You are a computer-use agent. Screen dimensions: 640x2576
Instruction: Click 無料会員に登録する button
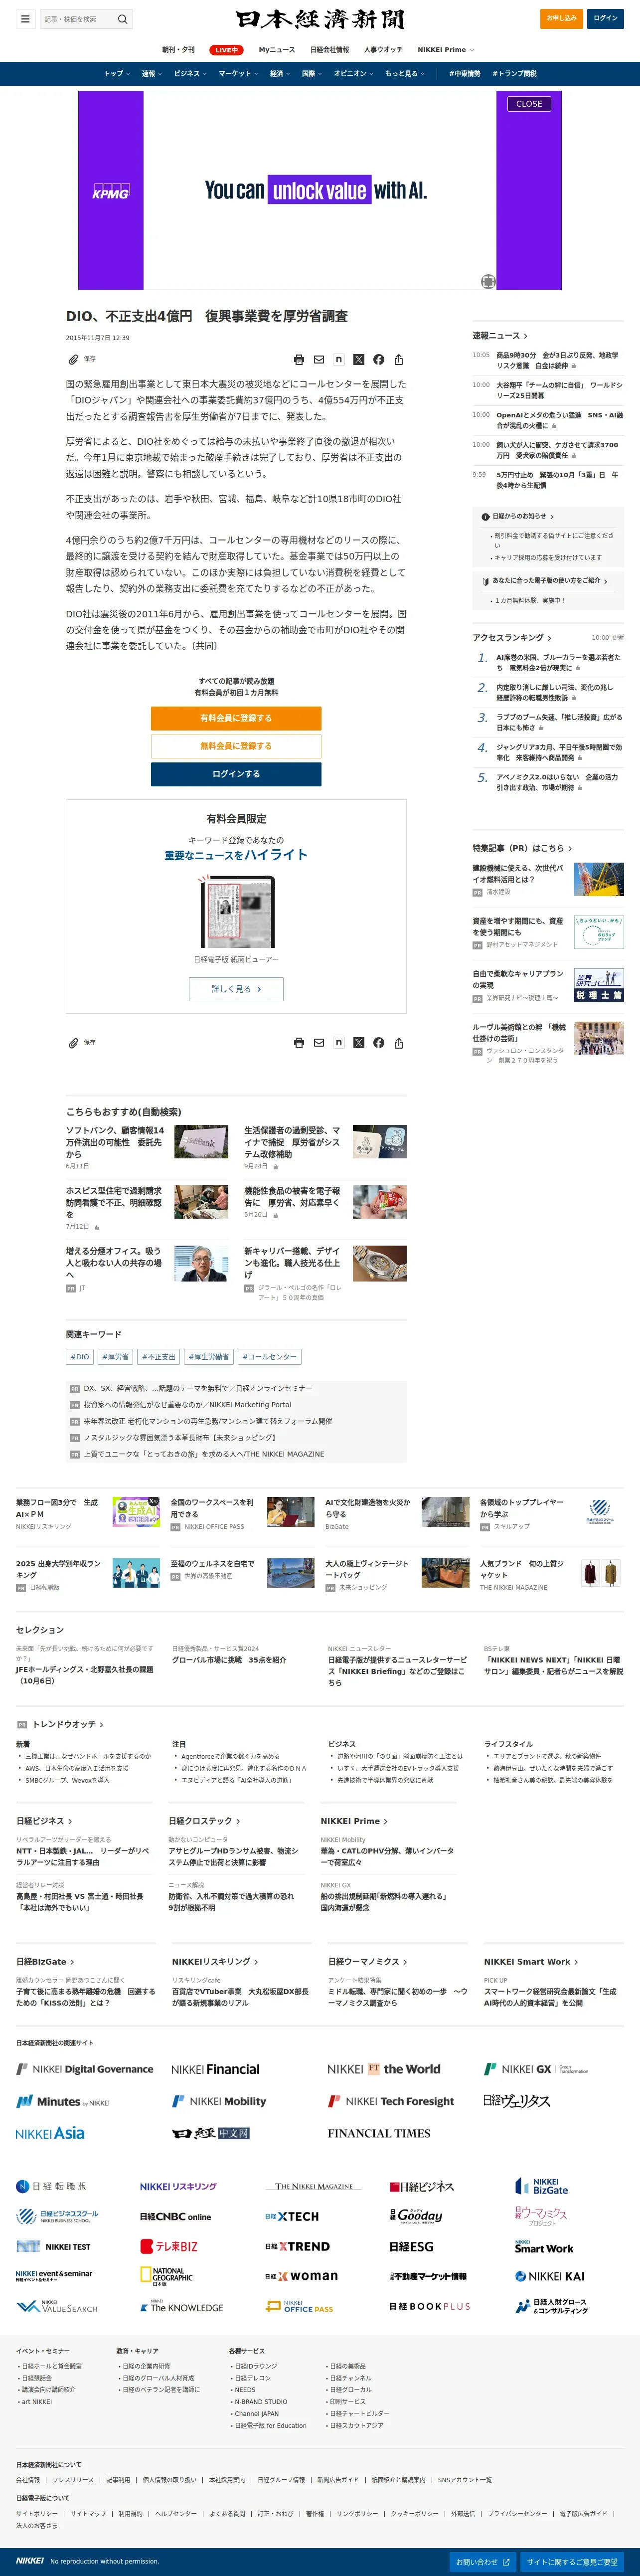[x=236, y=746]
